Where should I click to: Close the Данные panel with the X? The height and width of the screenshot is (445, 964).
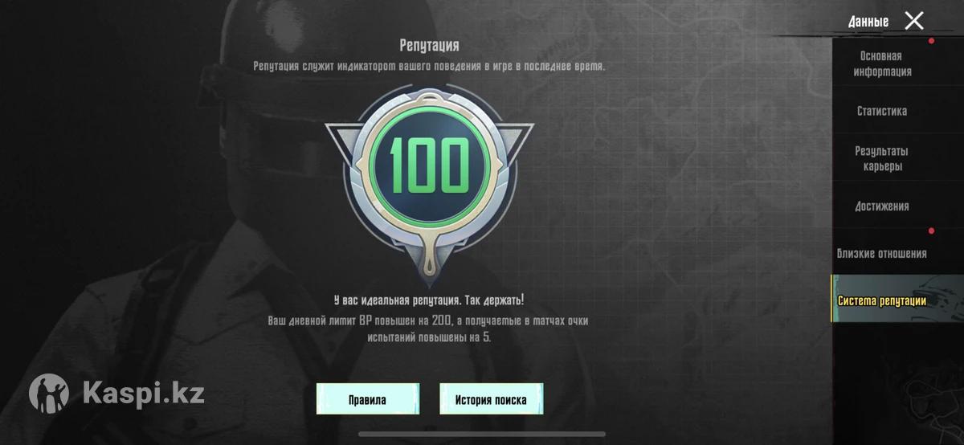[x=914, y=21]
